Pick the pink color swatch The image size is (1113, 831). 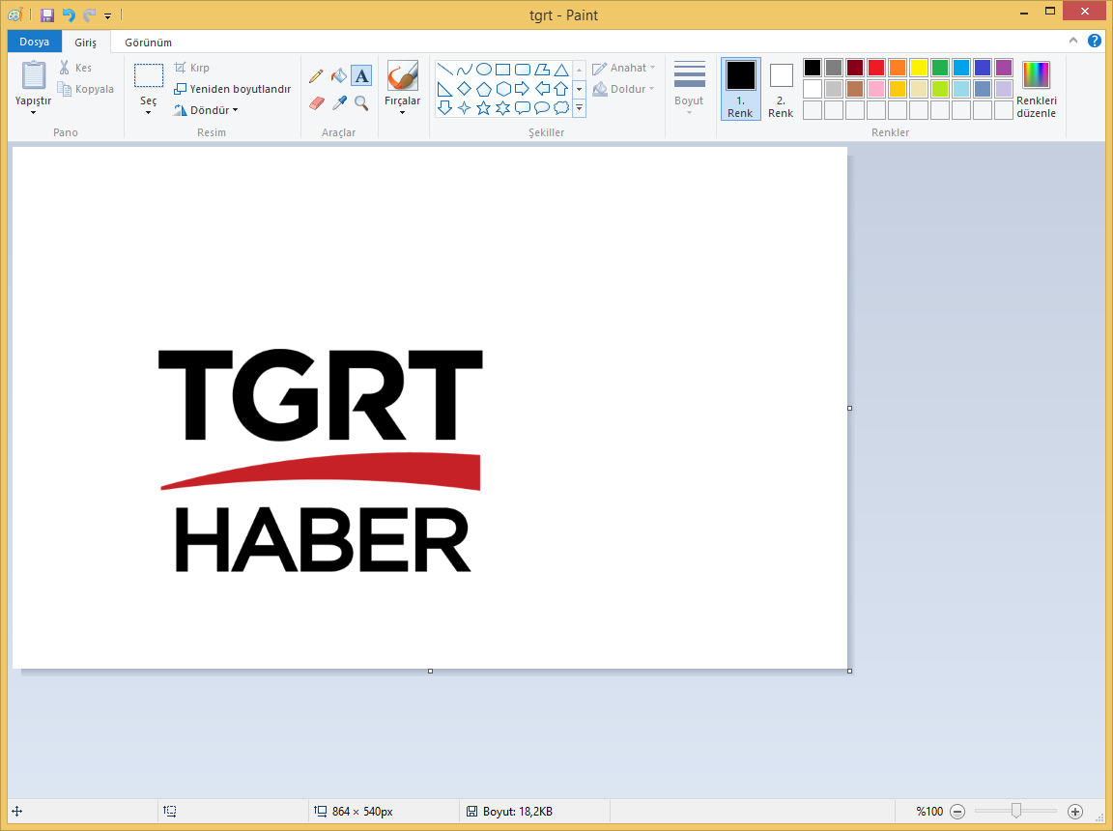(x=876, y=89)
